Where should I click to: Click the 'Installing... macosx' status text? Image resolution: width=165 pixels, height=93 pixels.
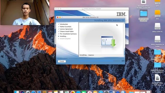[87, 55]
